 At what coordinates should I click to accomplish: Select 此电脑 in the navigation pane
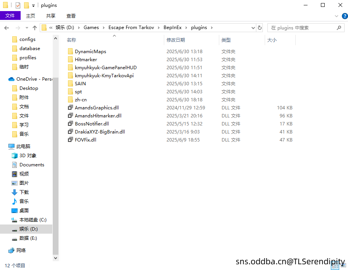click(23, 146)
